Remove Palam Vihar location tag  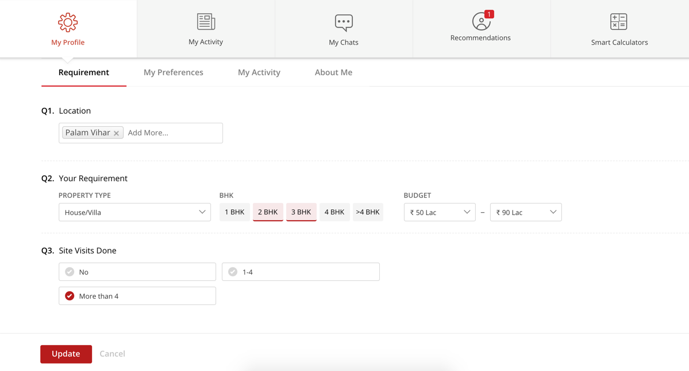(117, 133)
